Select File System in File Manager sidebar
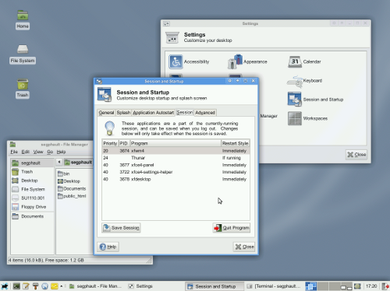This screenshot has height=291, width=390. click(x=32, y=189)
